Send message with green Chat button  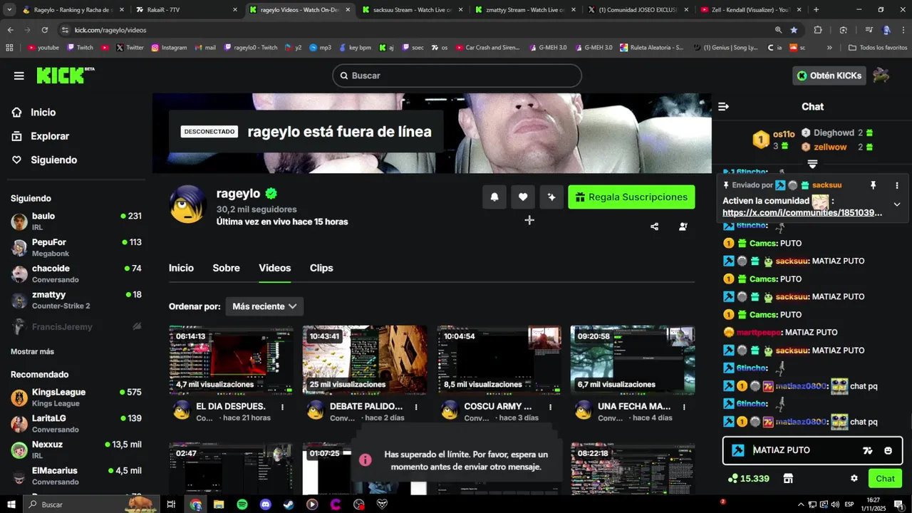click(x=885, y=479)
